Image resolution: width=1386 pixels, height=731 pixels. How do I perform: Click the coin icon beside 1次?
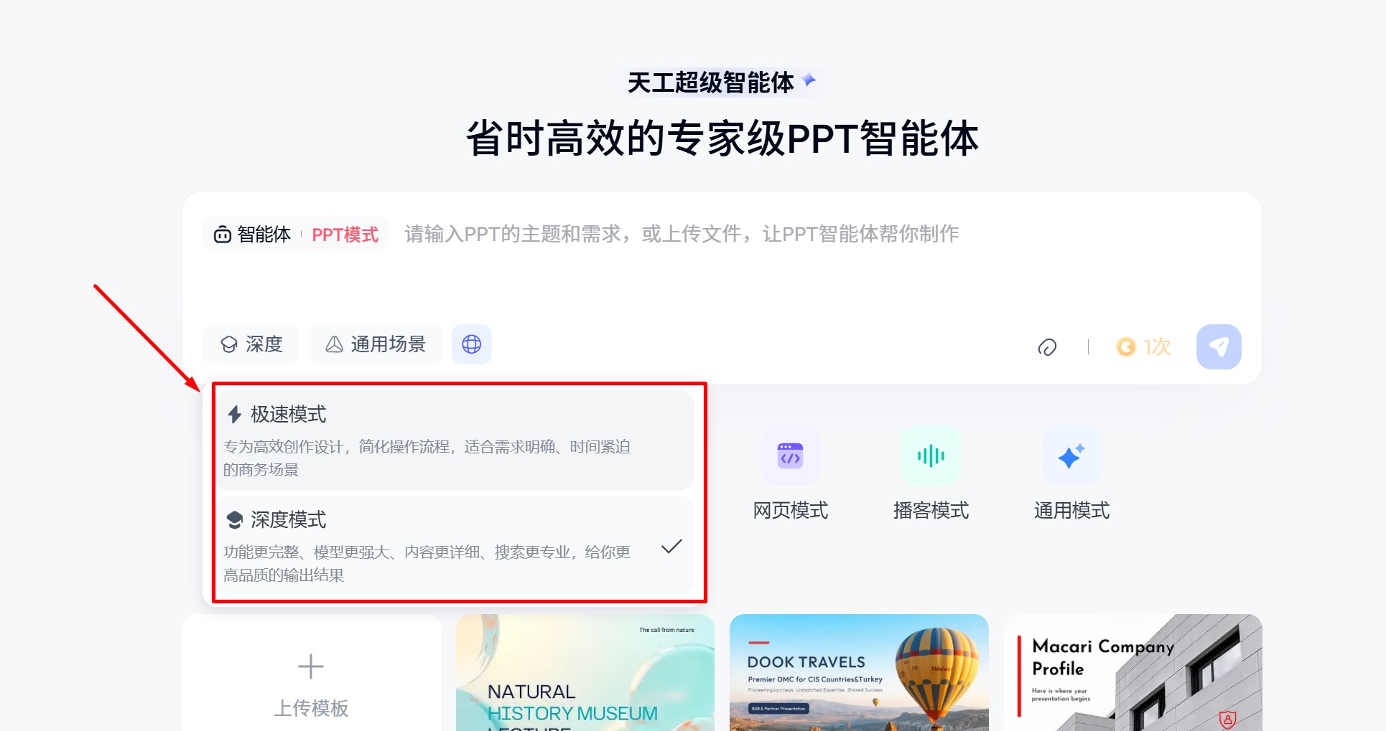1126,347
